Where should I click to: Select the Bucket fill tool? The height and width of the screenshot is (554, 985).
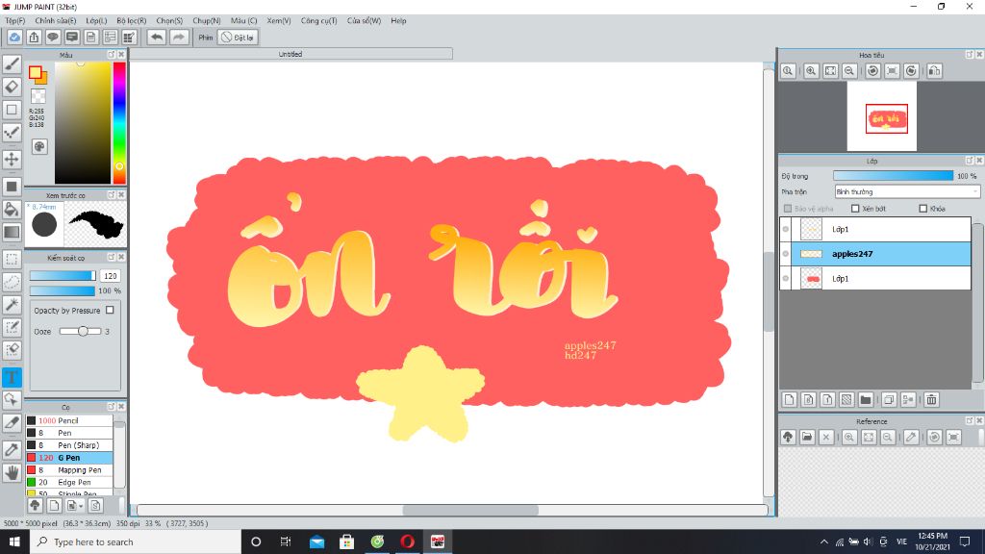coord(12,209)
